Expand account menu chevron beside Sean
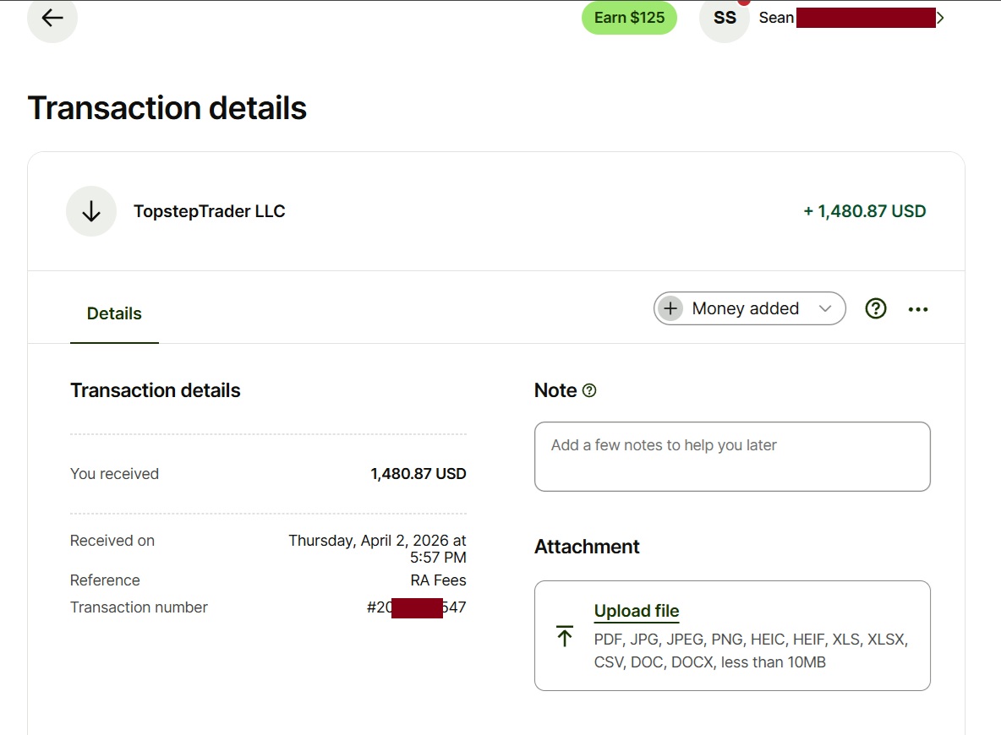Screen dimensions: 1001x735 click(x=940, y=18)
